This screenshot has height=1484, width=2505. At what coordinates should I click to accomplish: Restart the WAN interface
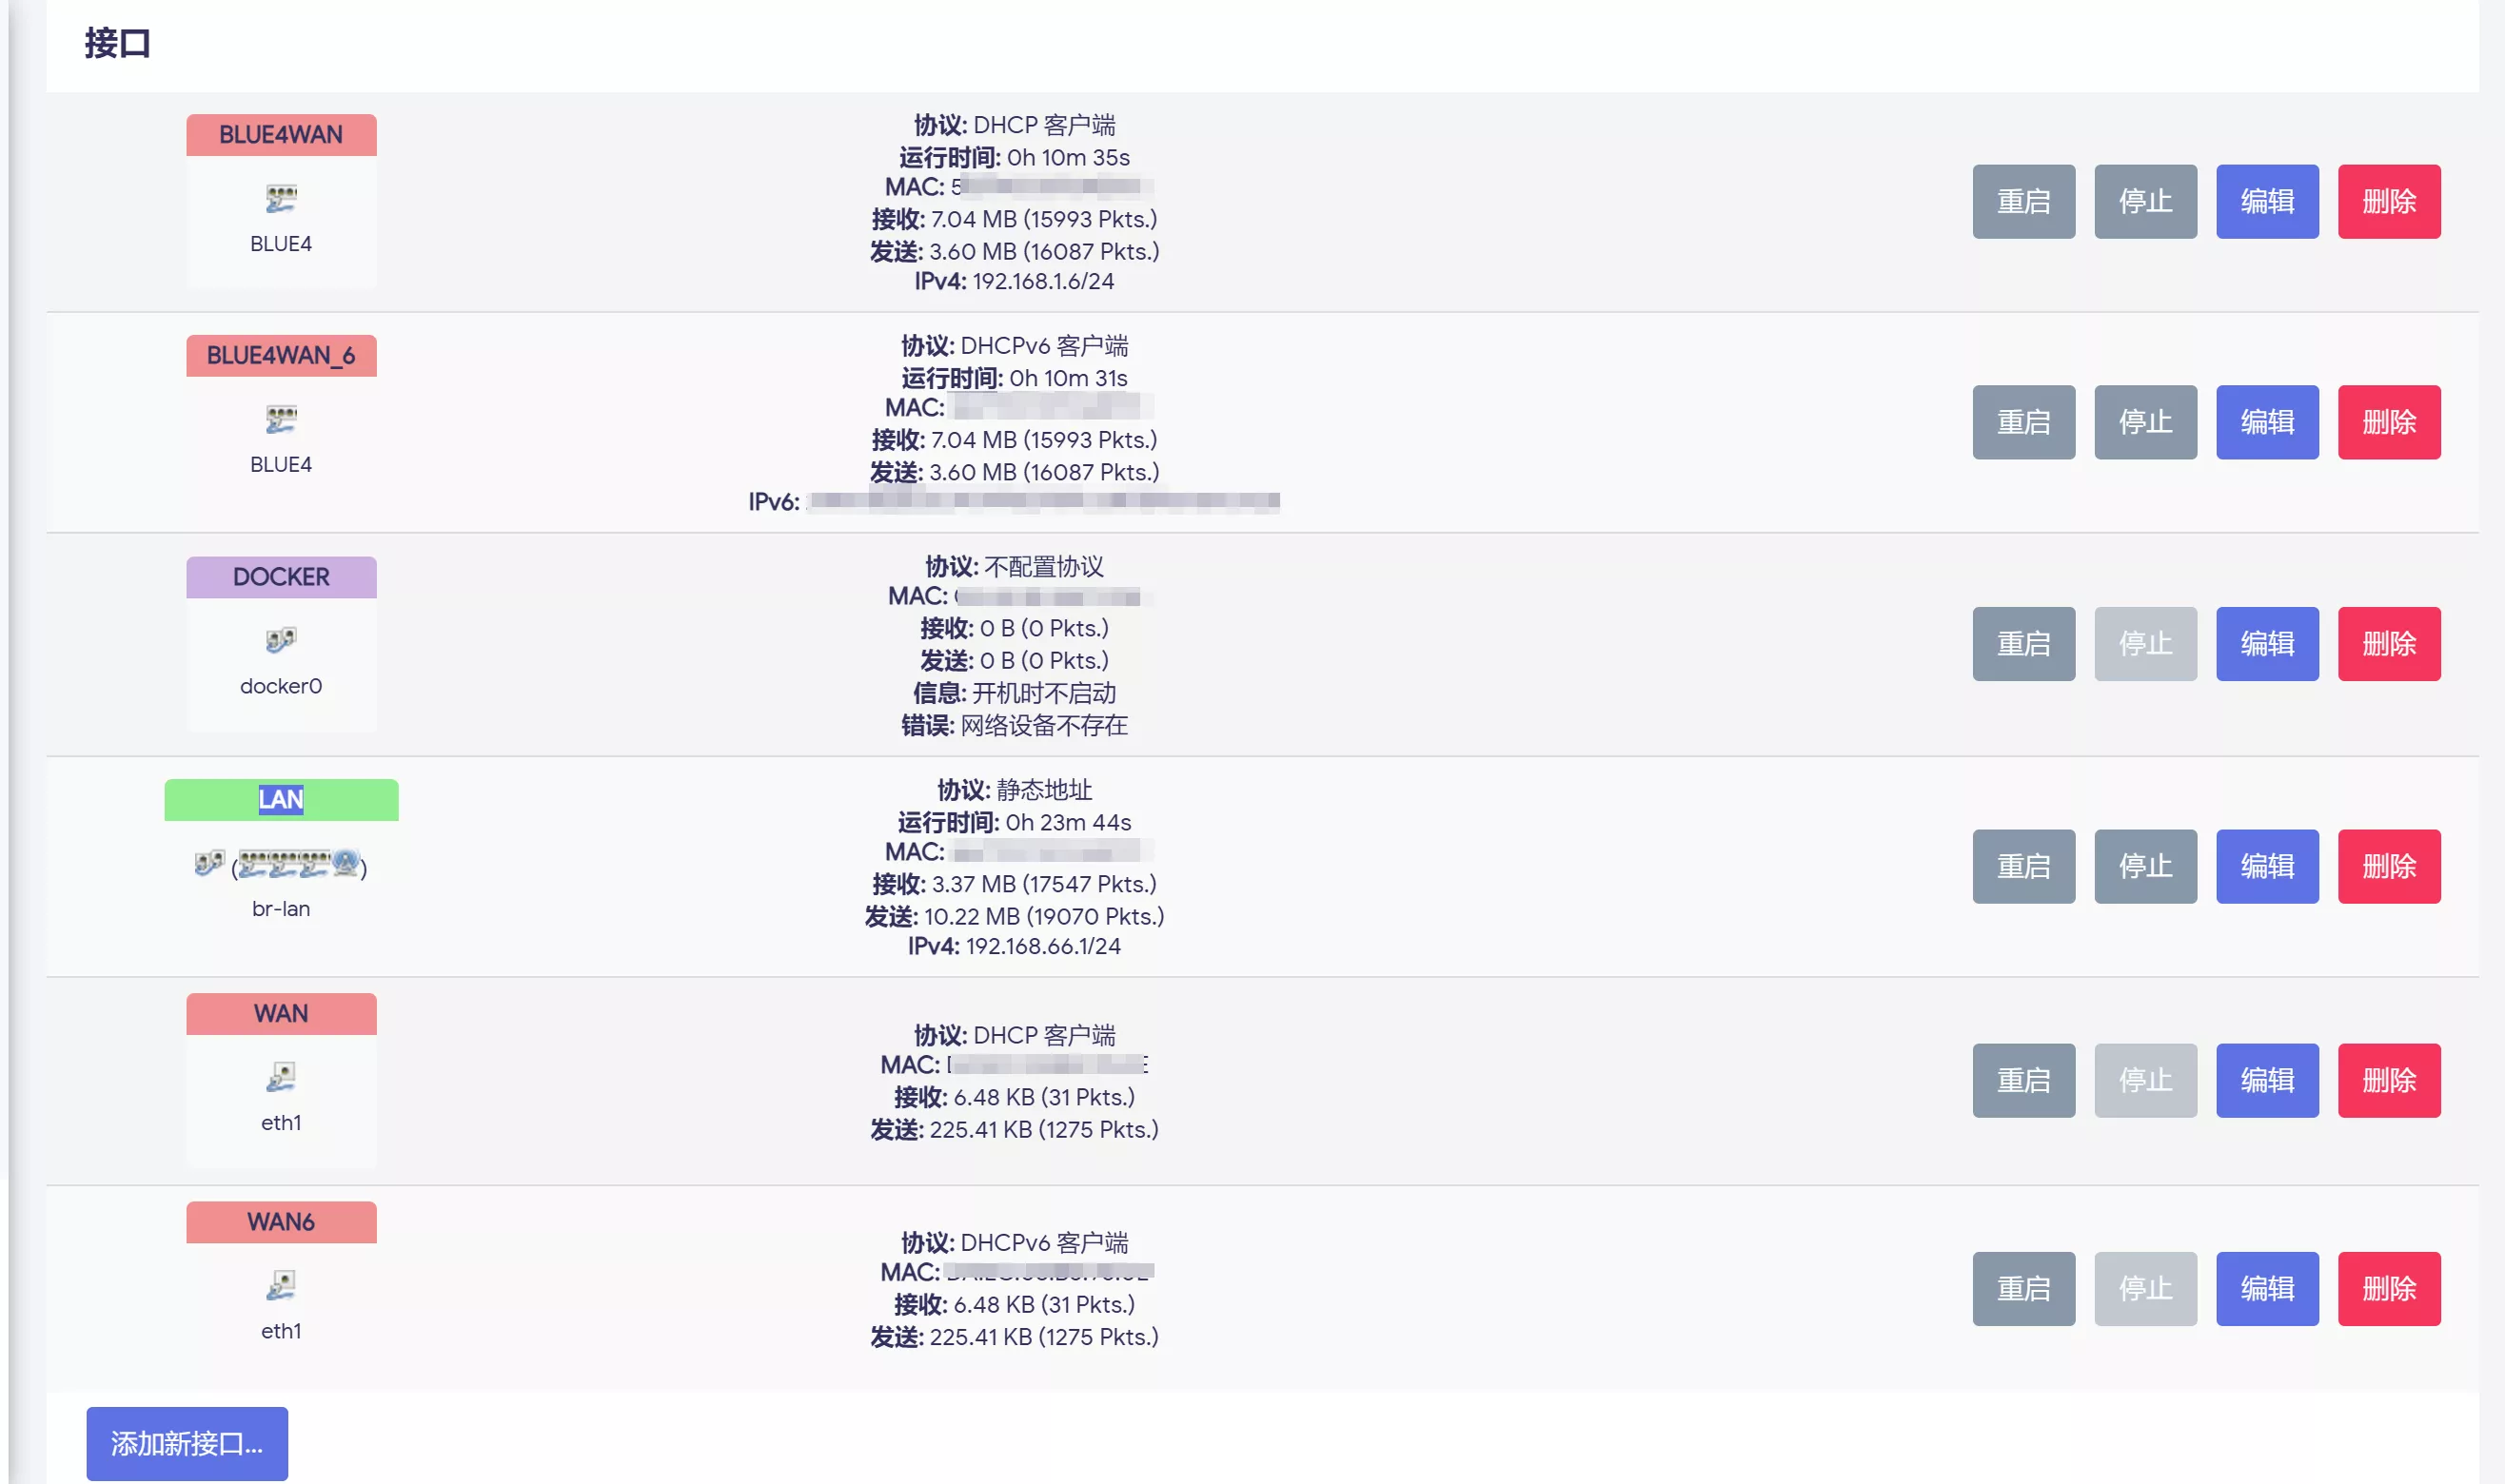pos(2022,1081)
